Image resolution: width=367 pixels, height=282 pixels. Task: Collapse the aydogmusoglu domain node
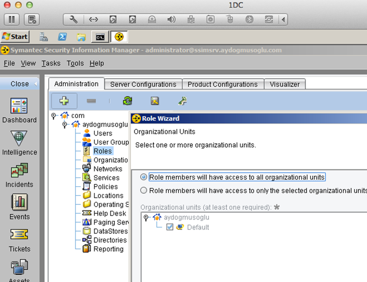[x=65, y=125]
